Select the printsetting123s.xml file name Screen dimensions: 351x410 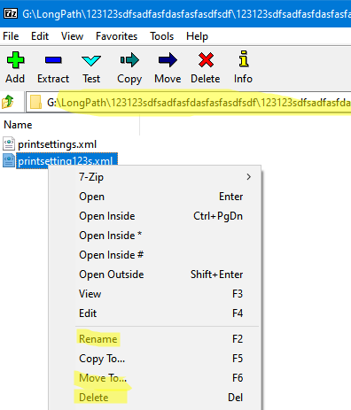coord(66,161)
